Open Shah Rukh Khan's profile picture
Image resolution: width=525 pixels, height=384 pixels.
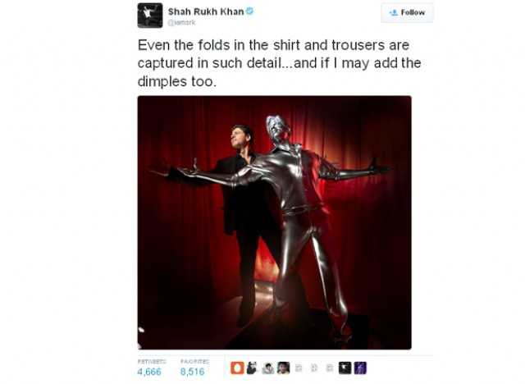click(x=150, y=16)
